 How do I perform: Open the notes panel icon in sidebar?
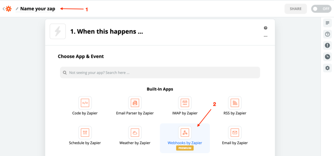[x=327, y=23]
